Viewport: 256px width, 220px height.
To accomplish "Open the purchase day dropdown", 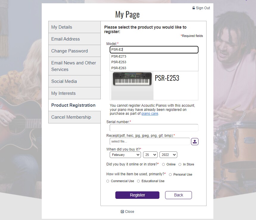I will pyautogui.click(x=150, y=155).
